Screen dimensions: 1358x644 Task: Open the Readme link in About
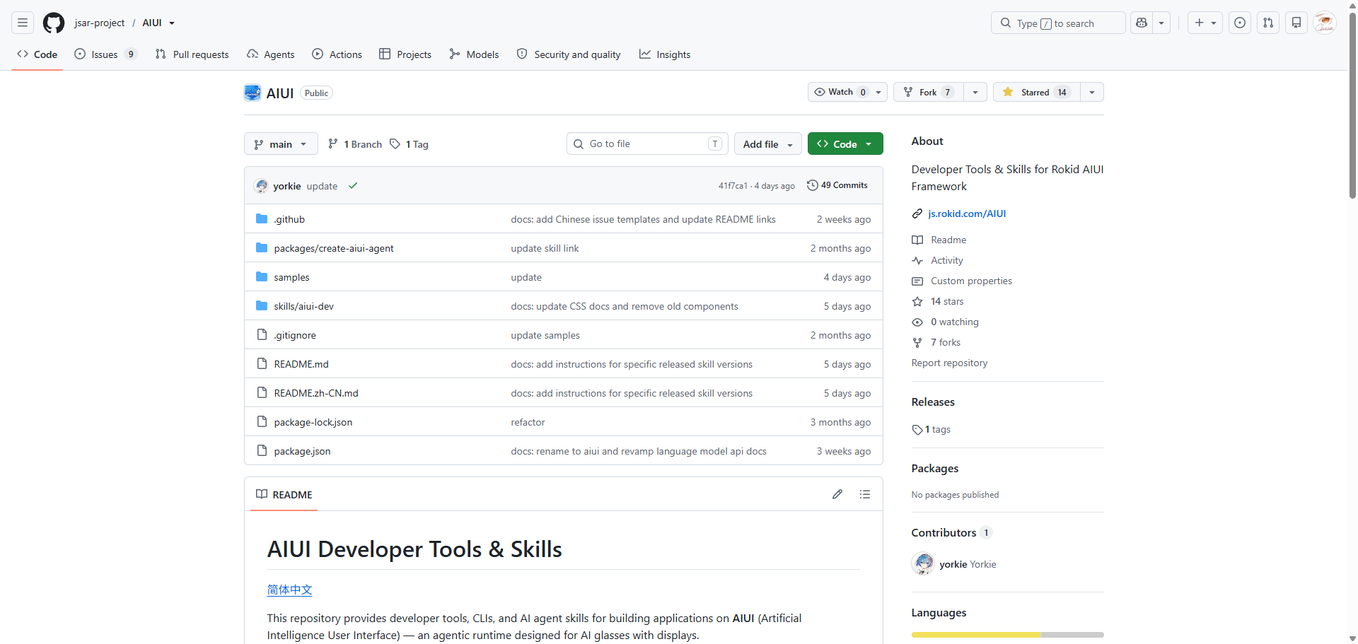[x=948, y=240]
